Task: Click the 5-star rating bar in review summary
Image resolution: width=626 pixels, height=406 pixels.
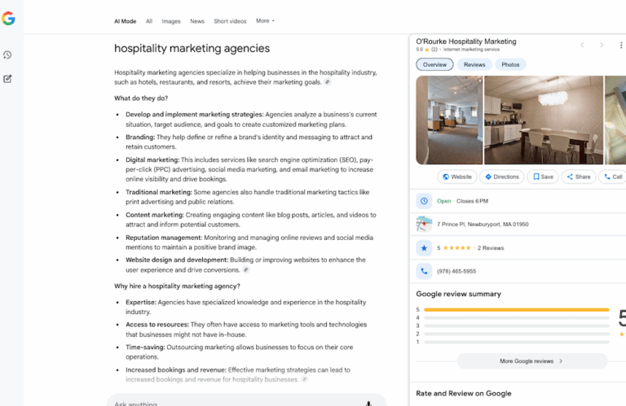Action: [x=517, y=309]
